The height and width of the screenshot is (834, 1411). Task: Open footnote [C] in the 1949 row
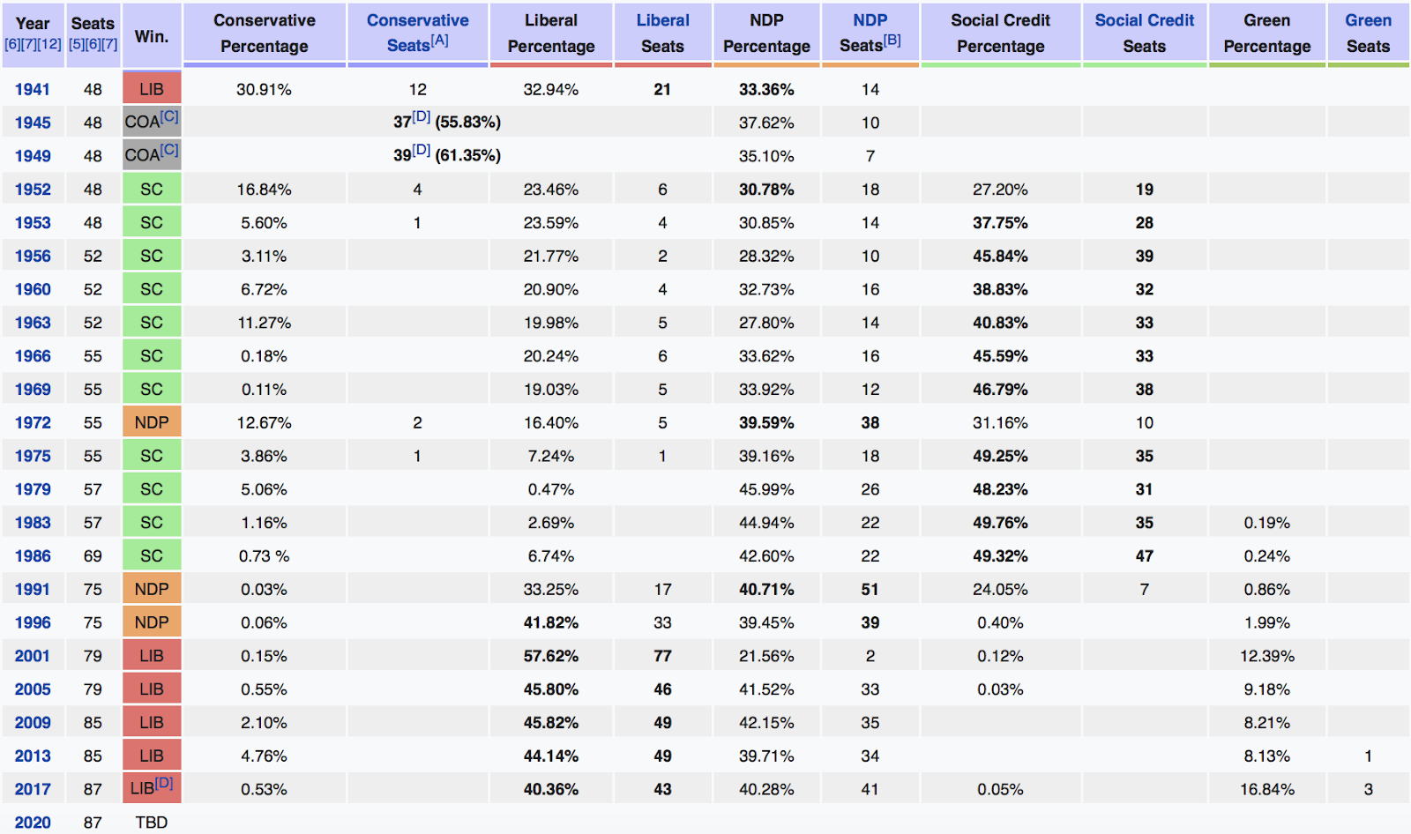point(169,150)
